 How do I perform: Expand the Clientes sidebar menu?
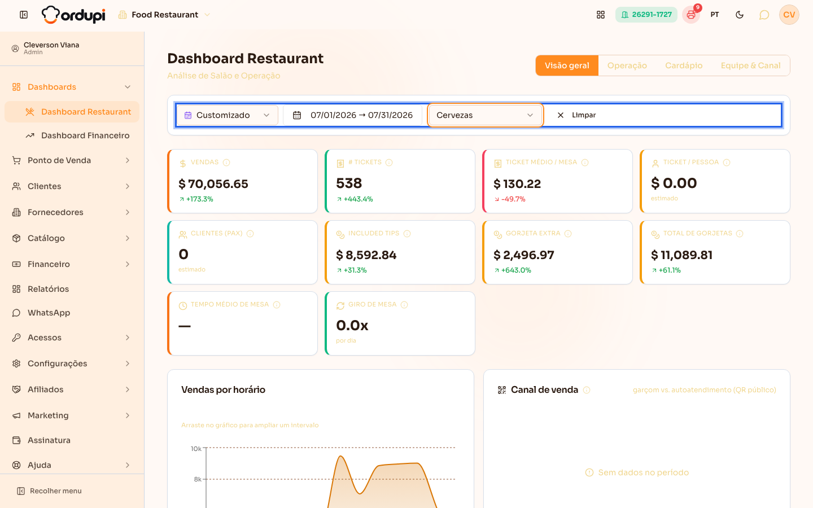tap(72, 186)
